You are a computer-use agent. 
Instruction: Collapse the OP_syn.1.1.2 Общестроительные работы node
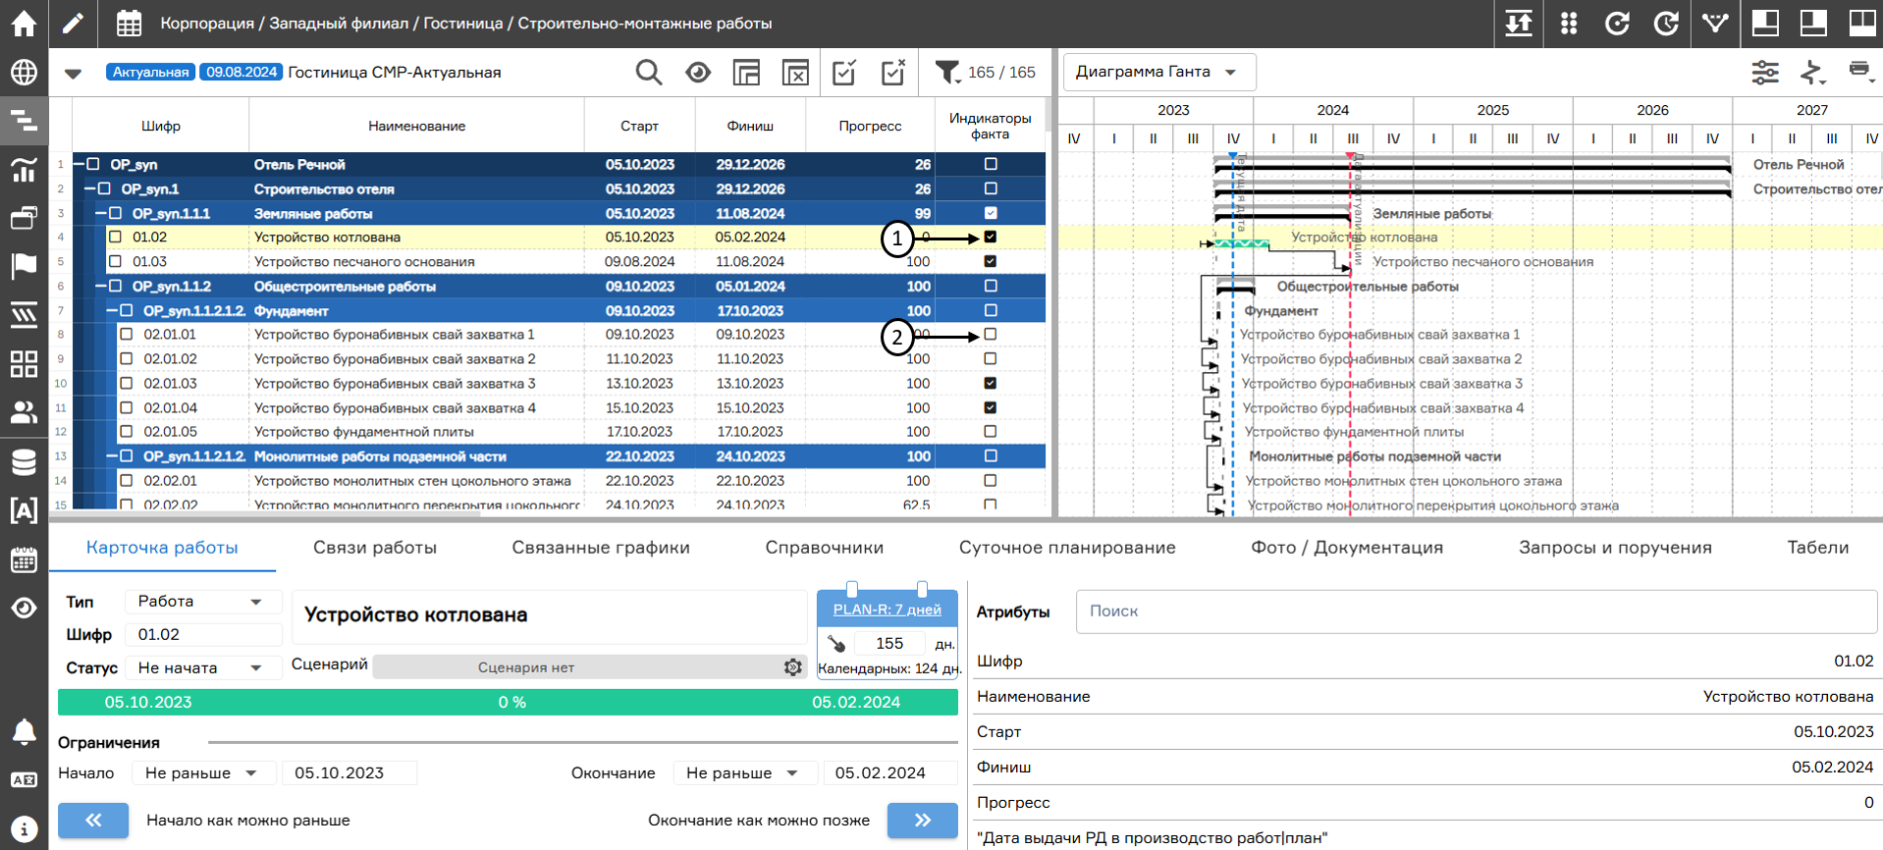pyautogui.click(x=101, y=286)
